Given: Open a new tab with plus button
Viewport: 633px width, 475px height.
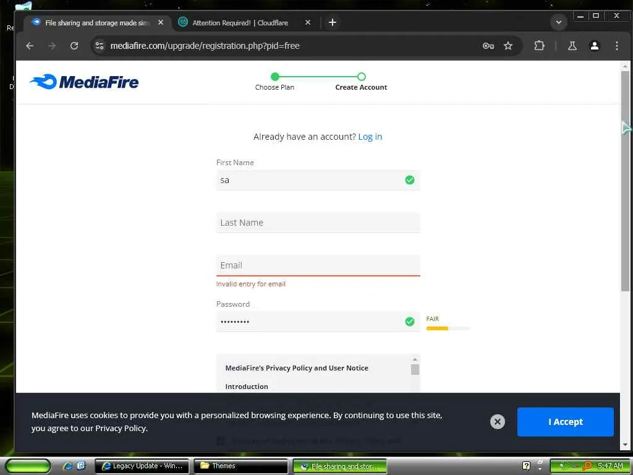Looking at the screenshot, I should (x=332, y=23).
